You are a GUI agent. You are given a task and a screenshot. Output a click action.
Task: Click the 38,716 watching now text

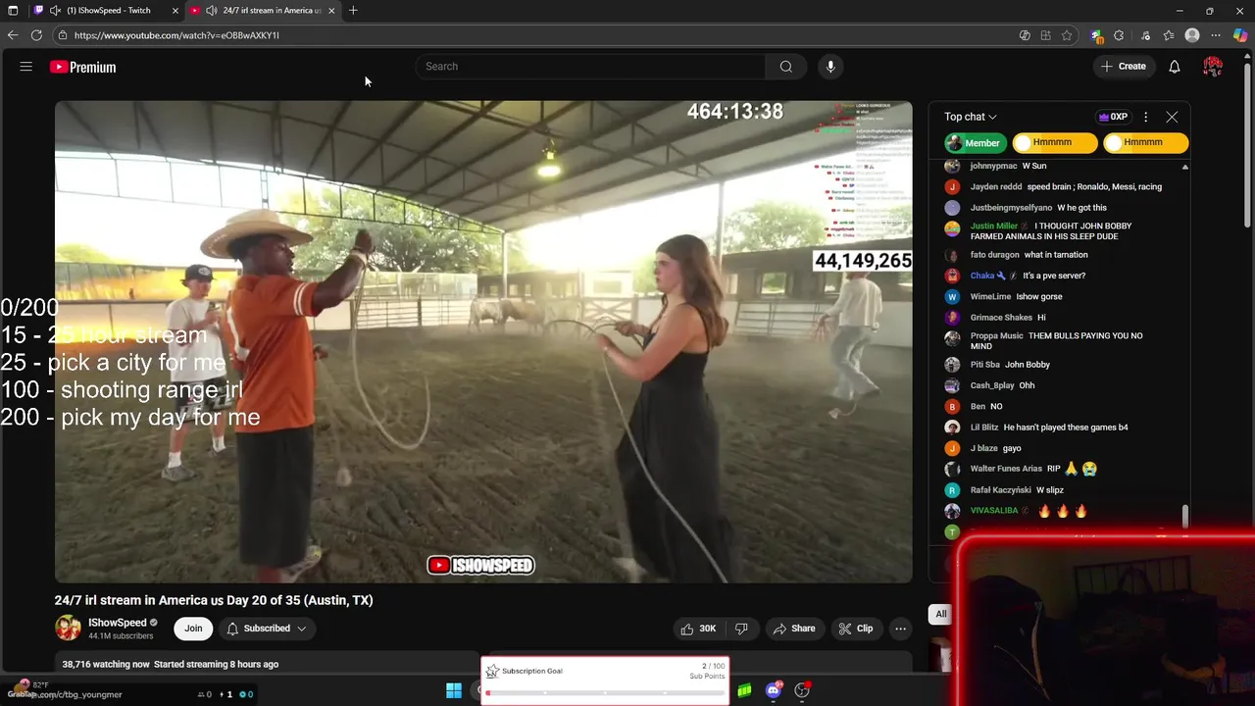pos(106,664)
